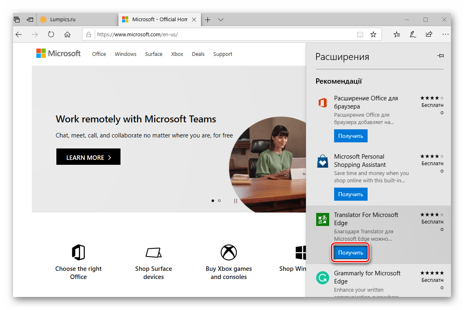
Task: Add page to favorites with star icon
Action: tap(373, 35)
